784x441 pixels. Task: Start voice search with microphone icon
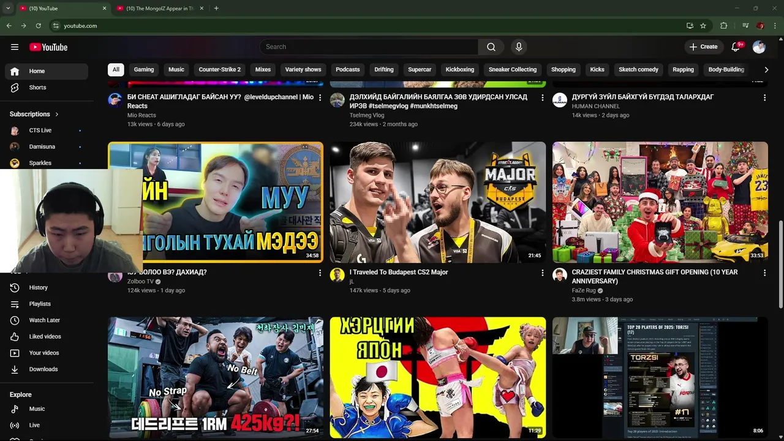[x=519, y=47]
